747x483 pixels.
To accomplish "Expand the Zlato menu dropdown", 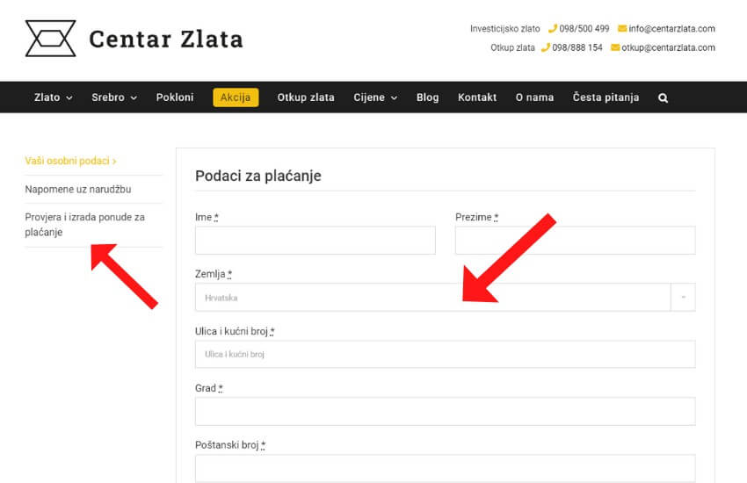I will tap(53, 97).
